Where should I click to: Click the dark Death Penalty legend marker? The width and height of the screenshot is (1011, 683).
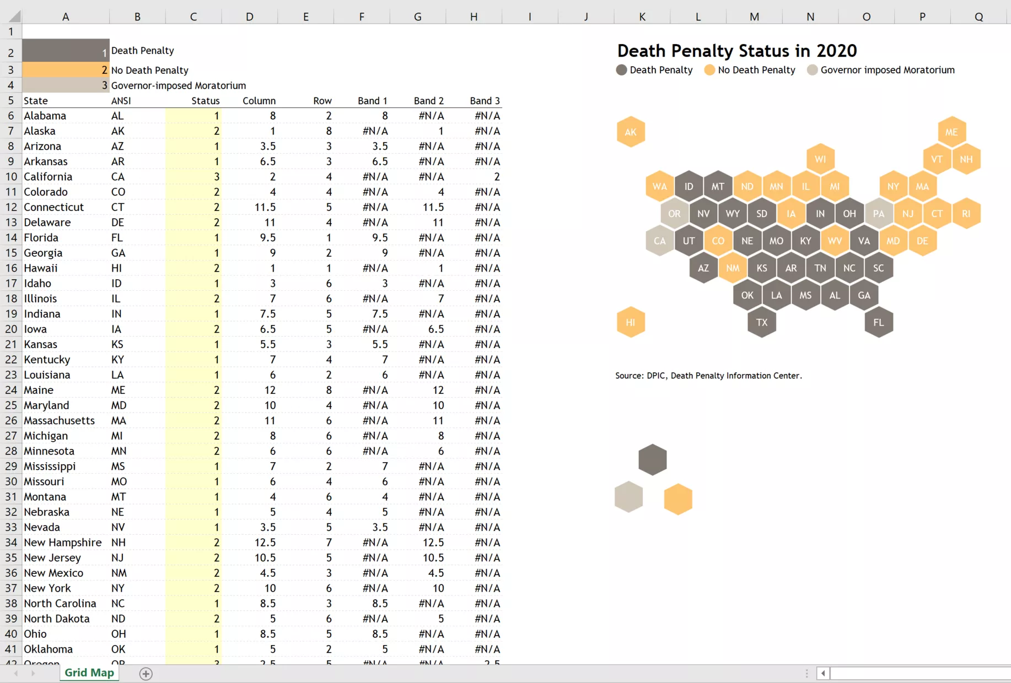point(621,70)
